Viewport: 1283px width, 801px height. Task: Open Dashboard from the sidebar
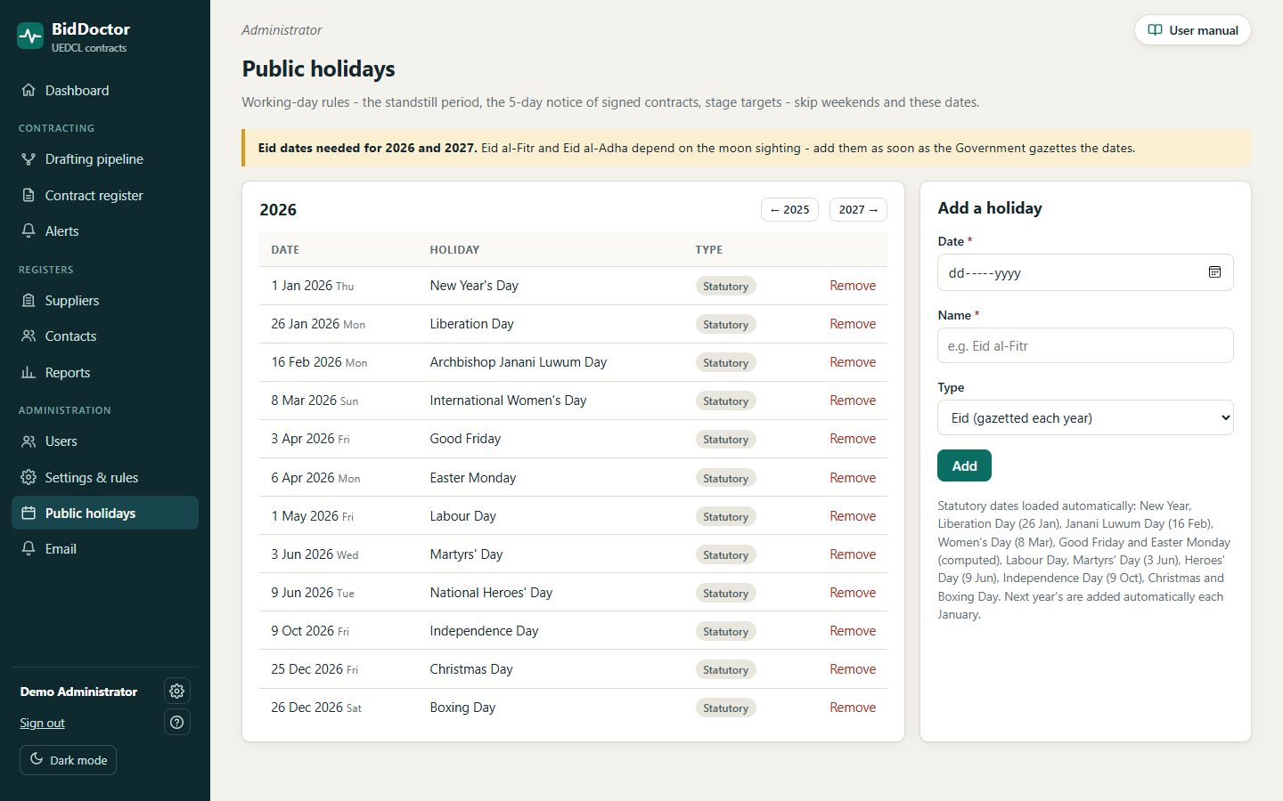click(x=105, y=90)
